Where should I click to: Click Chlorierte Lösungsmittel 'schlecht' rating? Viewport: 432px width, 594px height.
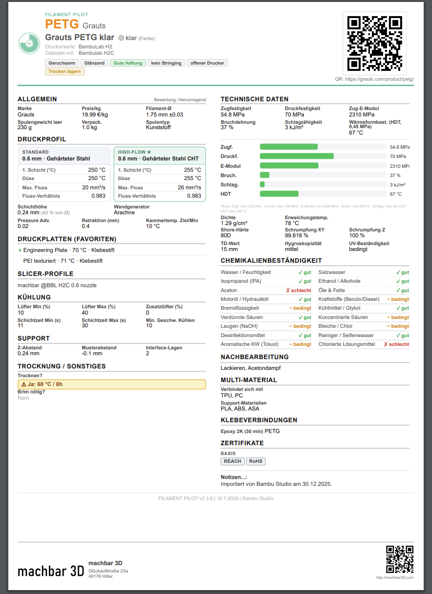(396, 344)
